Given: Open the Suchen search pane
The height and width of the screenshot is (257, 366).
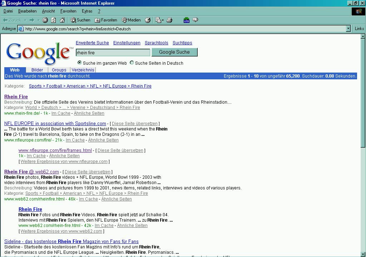Looking at the screenshot, I should (80, 20).
